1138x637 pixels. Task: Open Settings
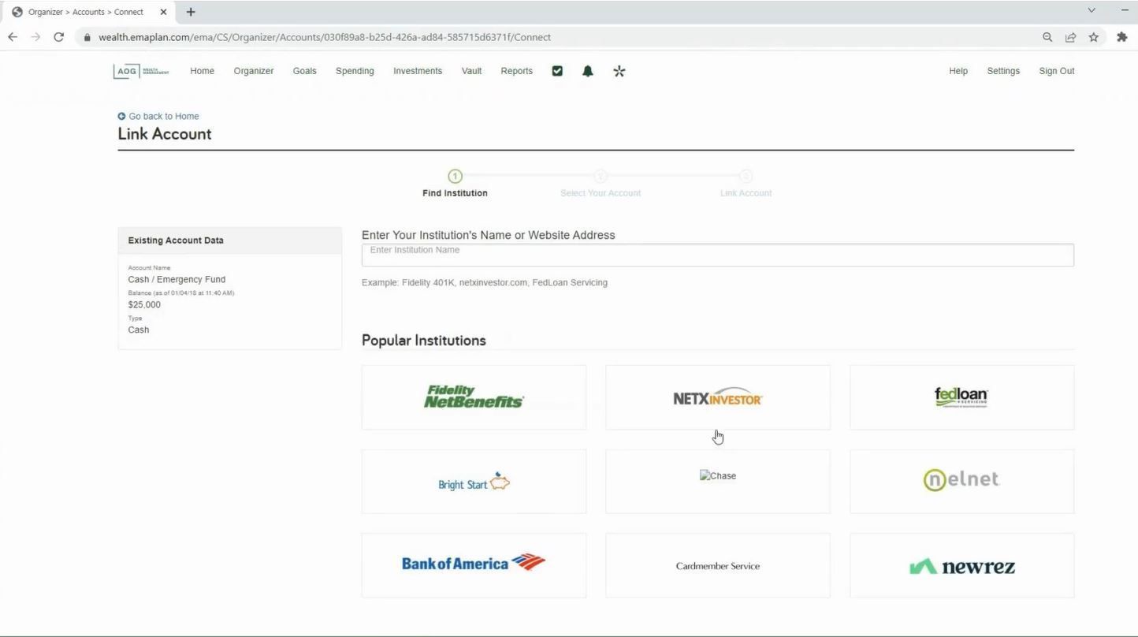[x=1003, y=71]
